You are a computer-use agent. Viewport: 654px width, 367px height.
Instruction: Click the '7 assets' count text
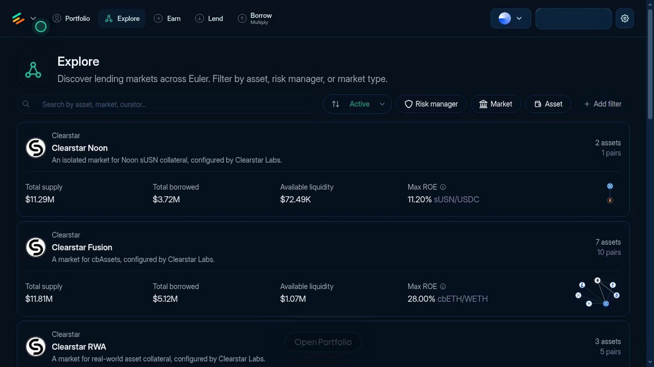coord(608,242)
